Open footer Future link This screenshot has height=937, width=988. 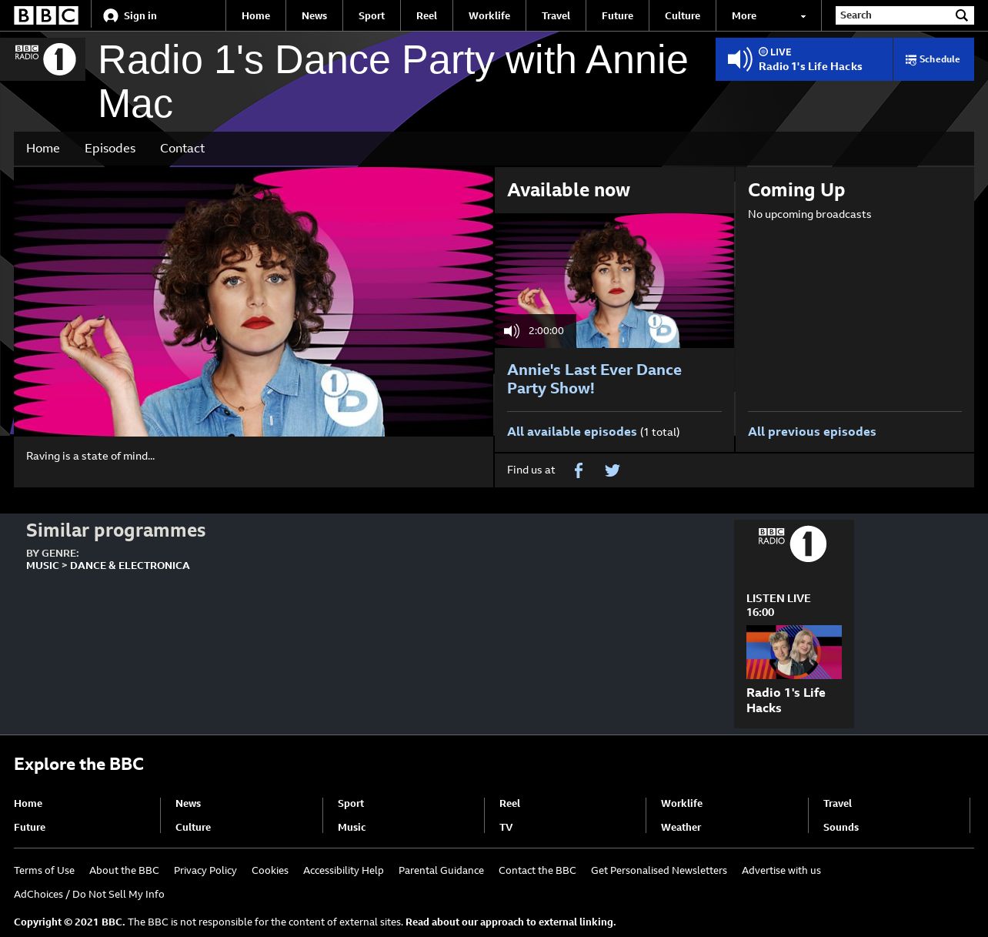pos(29,827)
